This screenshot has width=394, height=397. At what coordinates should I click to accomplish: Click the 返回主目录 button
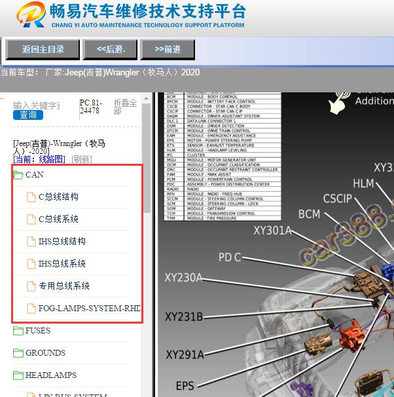(43, 49)
